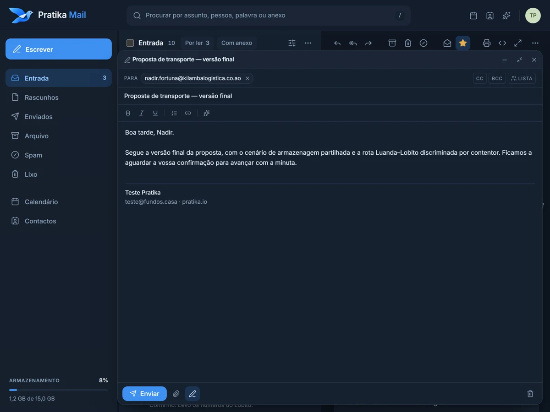
Task: Archive the message with box icon
Action: tap(392, 43)
